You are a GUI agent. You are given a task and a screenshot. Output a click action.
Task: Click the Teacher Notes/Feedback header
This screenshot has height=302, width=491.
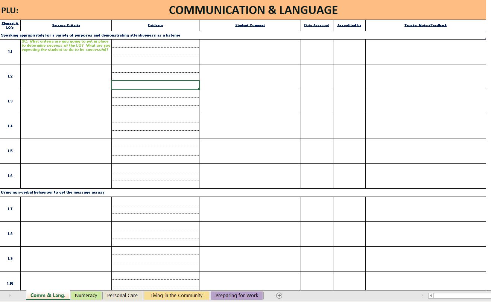[x=426, y=25]
